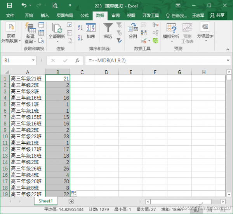Select all cells with corner triangle
The height and width of the screenshot is (214, 233).
(x=7, y=72)
